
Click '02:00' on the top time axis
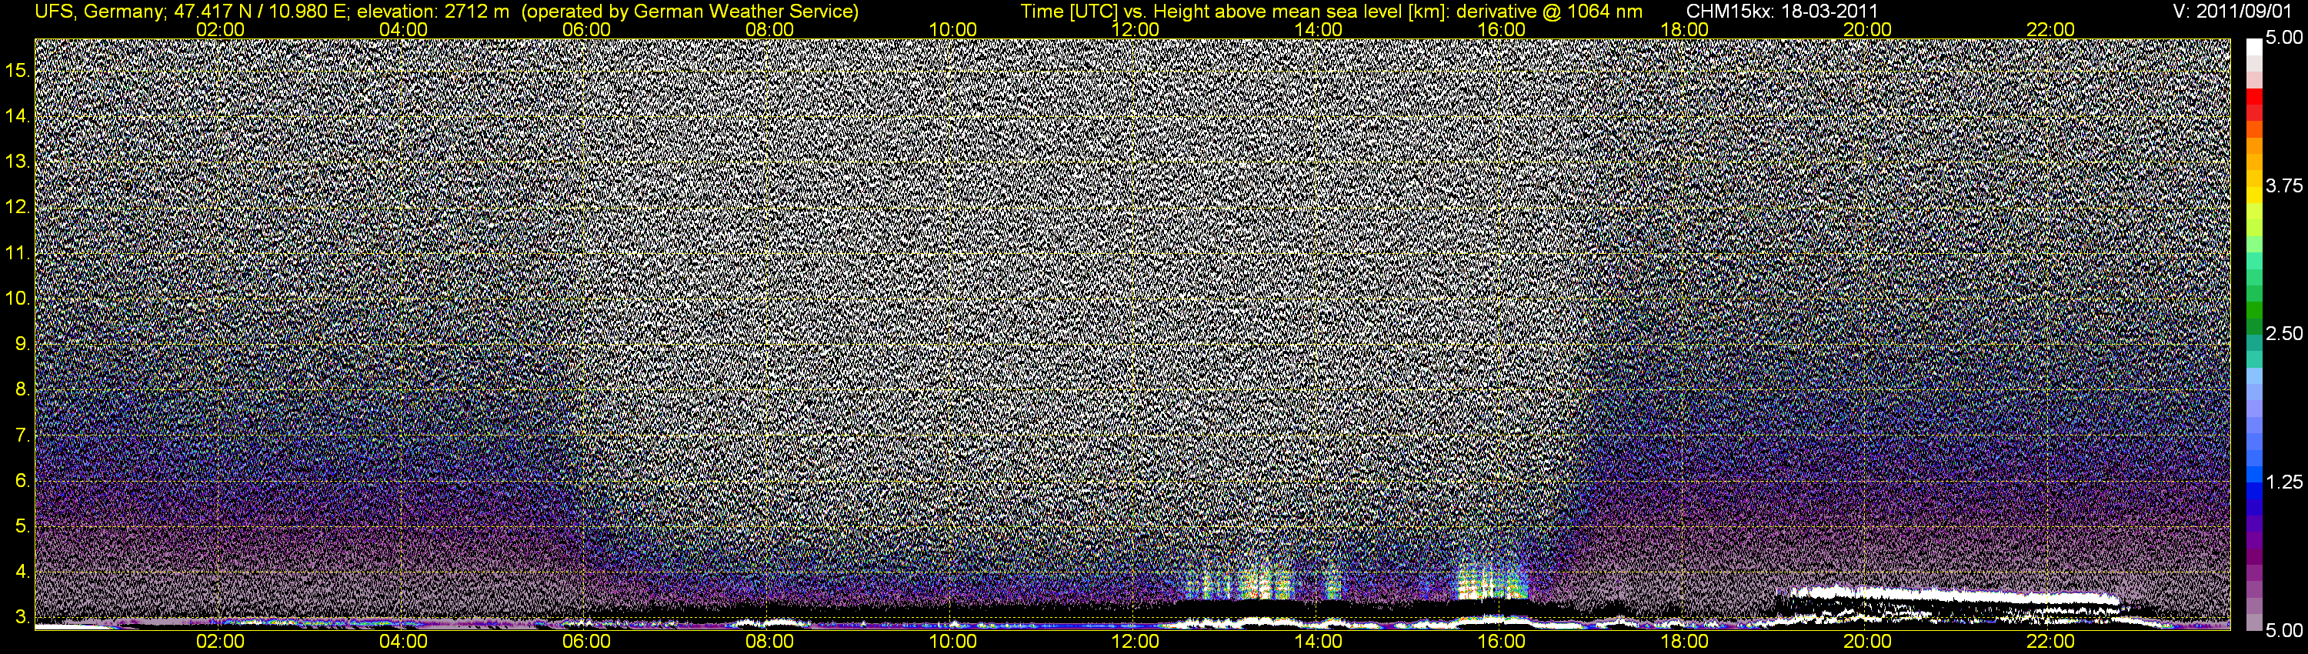click(220, 29)
